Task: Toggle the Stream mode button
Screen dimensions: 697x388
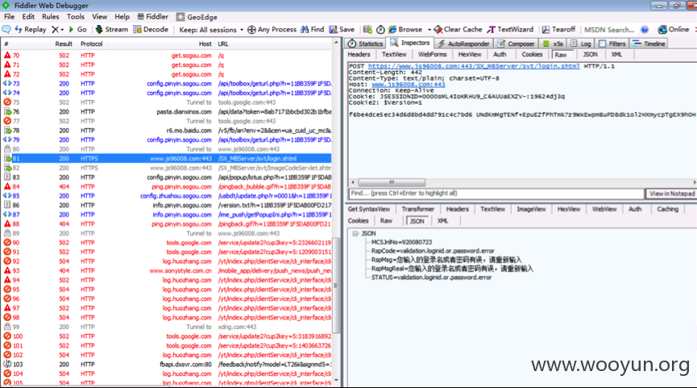Action: 111,29
